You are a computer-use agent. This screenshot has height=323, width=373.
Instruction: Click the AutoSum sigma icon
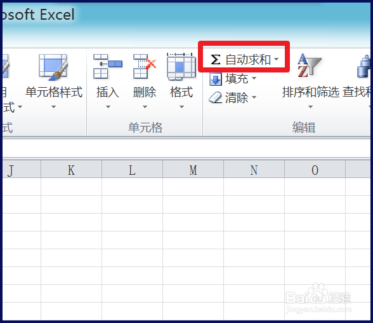[216, 59]
